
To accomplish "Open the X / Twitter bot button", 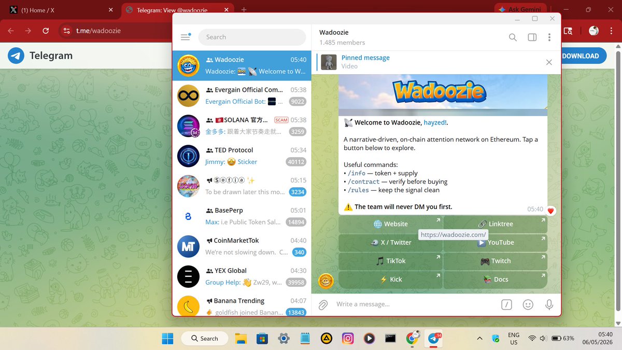I will pos(390,242).
